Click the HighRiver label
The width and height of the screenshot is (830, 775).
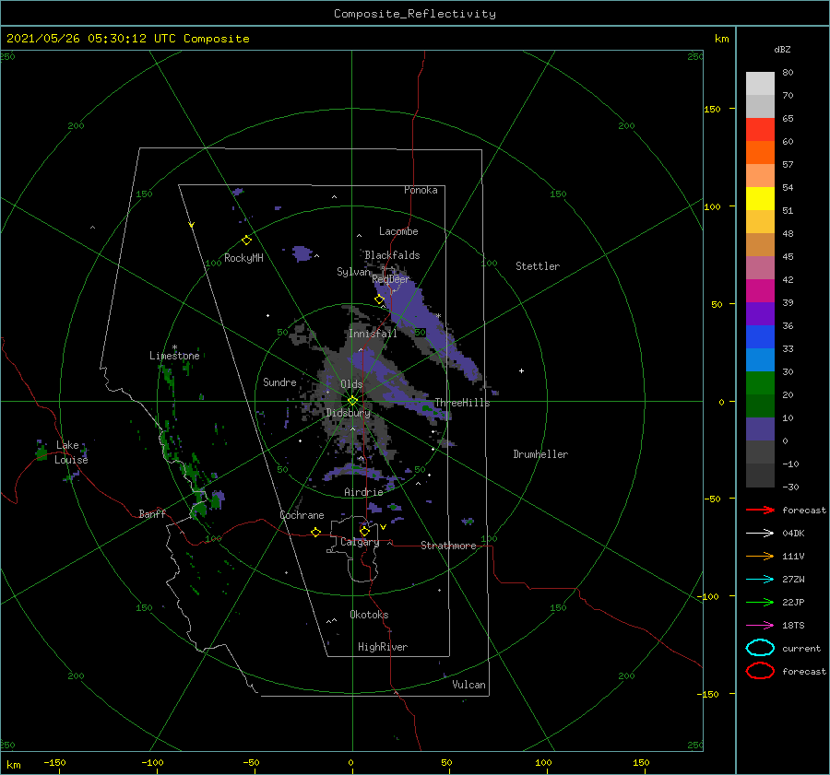[382, 647]
